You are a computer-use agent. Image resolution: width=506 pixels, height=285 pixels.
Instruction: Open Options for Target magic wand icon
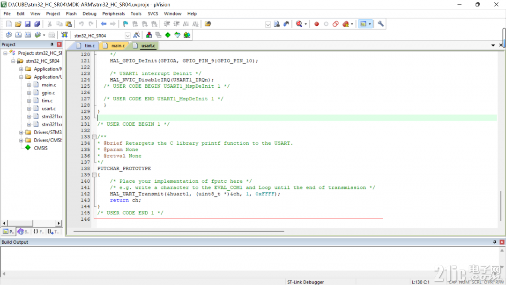[x=136, y=35]
